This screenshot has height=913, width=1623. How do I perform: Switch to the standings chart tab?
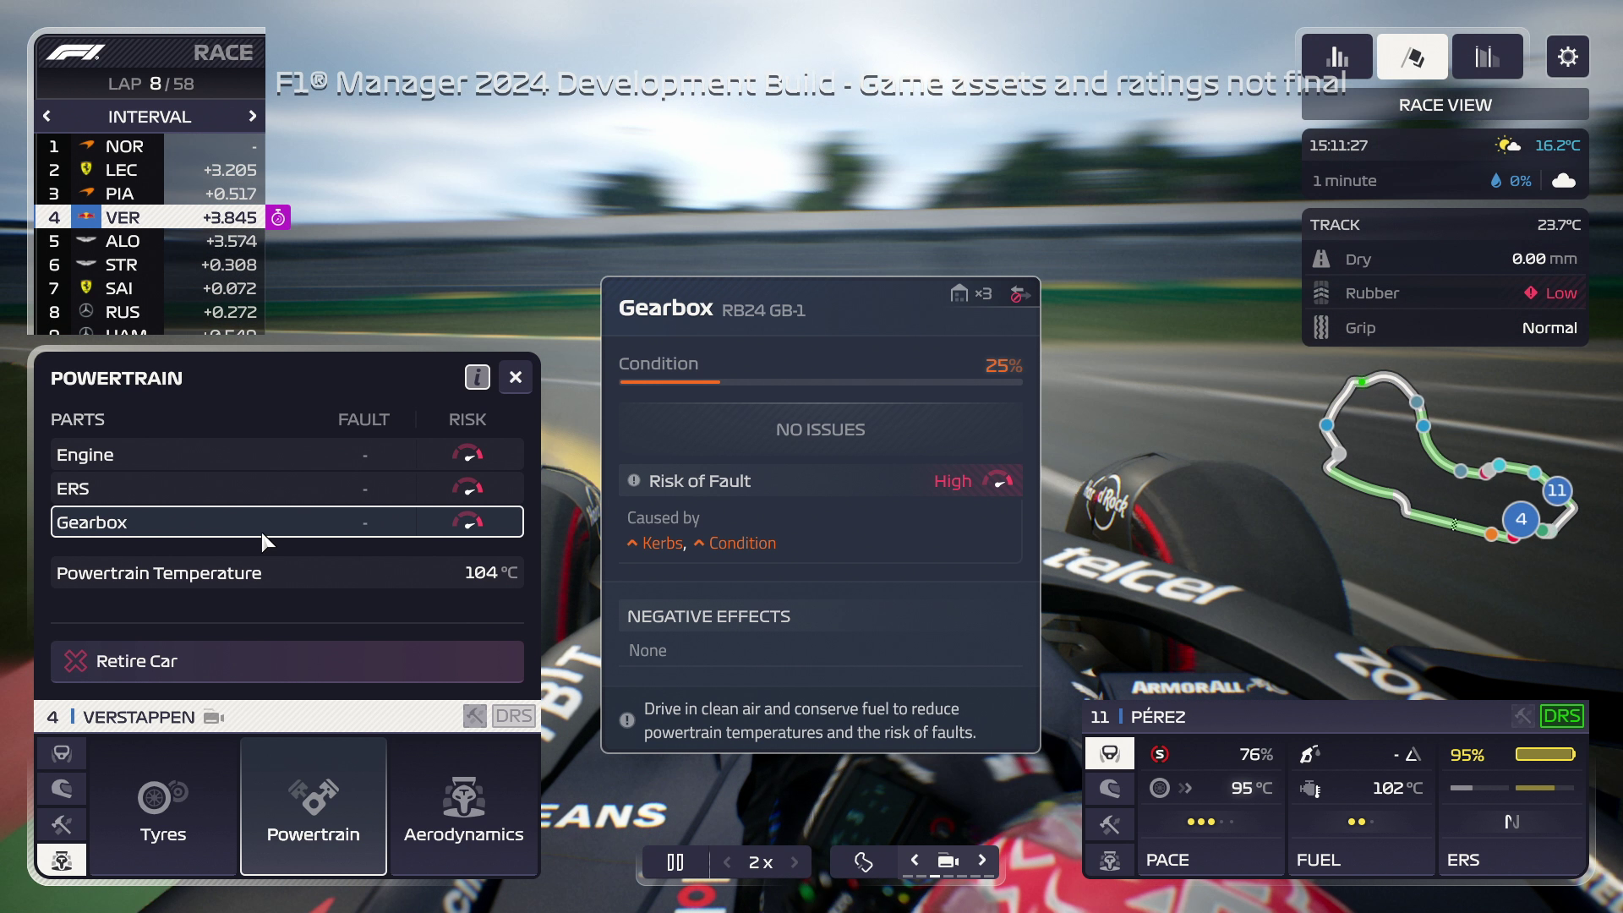[x=1336, y=57]
